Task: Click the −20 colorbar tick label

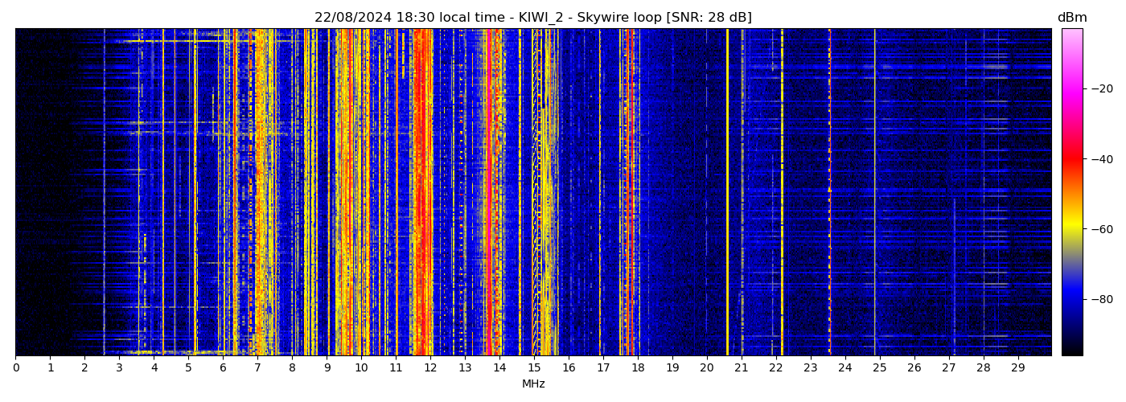Action: (x=1100, y=88)
